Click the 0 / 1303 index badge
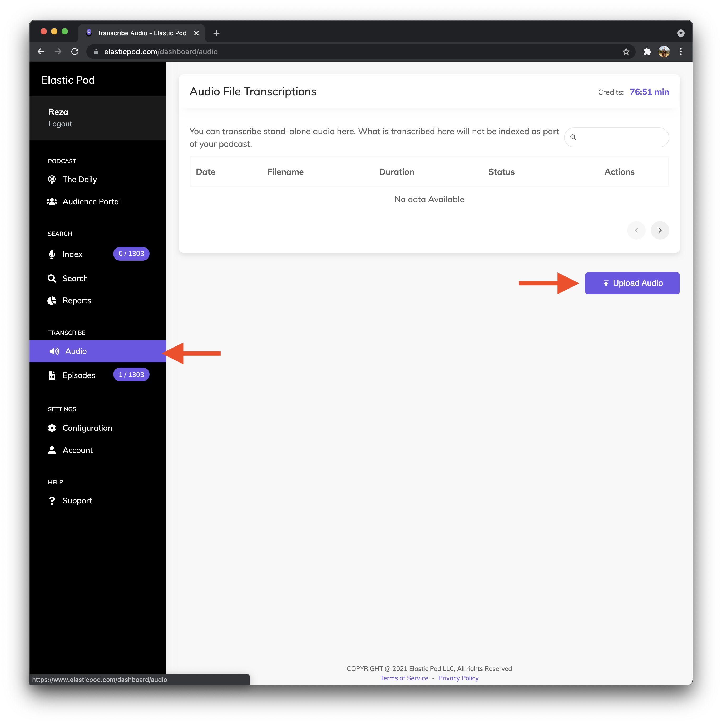This screenshot has width=722, height=724. click(x=131, y=254)
